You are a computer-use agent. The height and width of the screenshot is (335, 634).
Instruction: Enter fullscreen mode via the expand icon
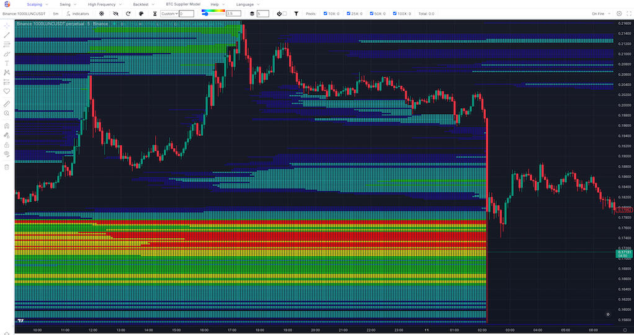point(629,14)
